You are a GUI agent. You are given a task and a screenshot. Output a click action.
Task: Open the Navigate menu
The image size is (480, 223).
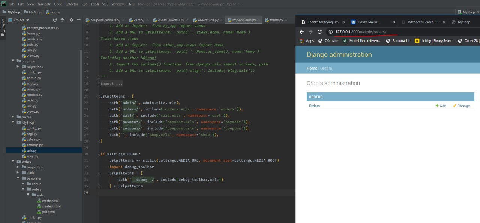pos(44,4)
